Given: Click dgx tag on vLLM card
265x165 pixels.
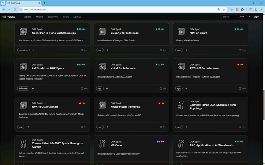Looking at the screenshot, I should coord(100,88).
